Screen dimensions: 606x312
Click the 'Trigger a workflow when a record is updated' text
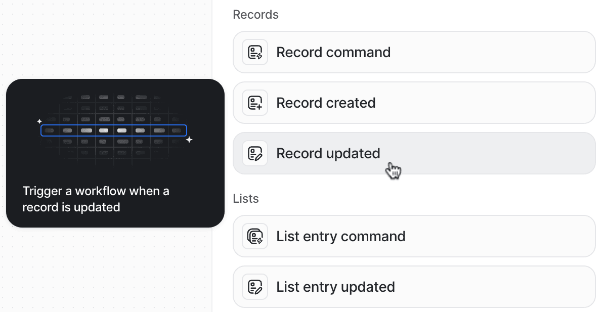coord(96,199)
